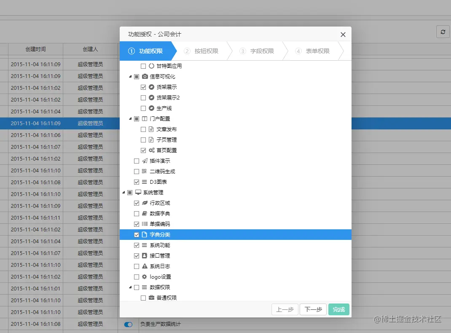Click the monitor icon beside 系统管理
Image resolution: width=451 pixels, height=333 pixels.
(x=138, y=192)
